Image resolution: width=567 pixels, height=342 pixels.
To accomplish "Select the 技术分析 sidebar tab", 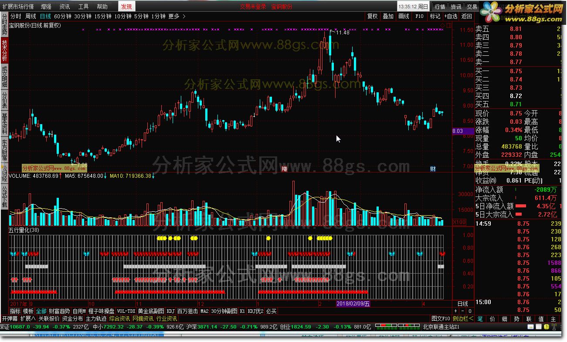I will click(x=4, y=50).
